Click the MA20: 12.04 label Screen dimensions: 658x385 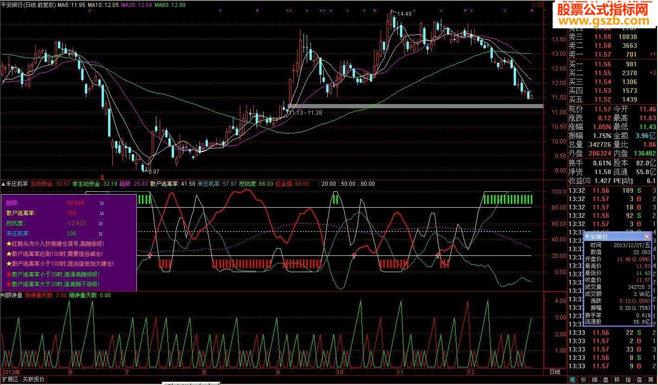click(x=137, y=5)
